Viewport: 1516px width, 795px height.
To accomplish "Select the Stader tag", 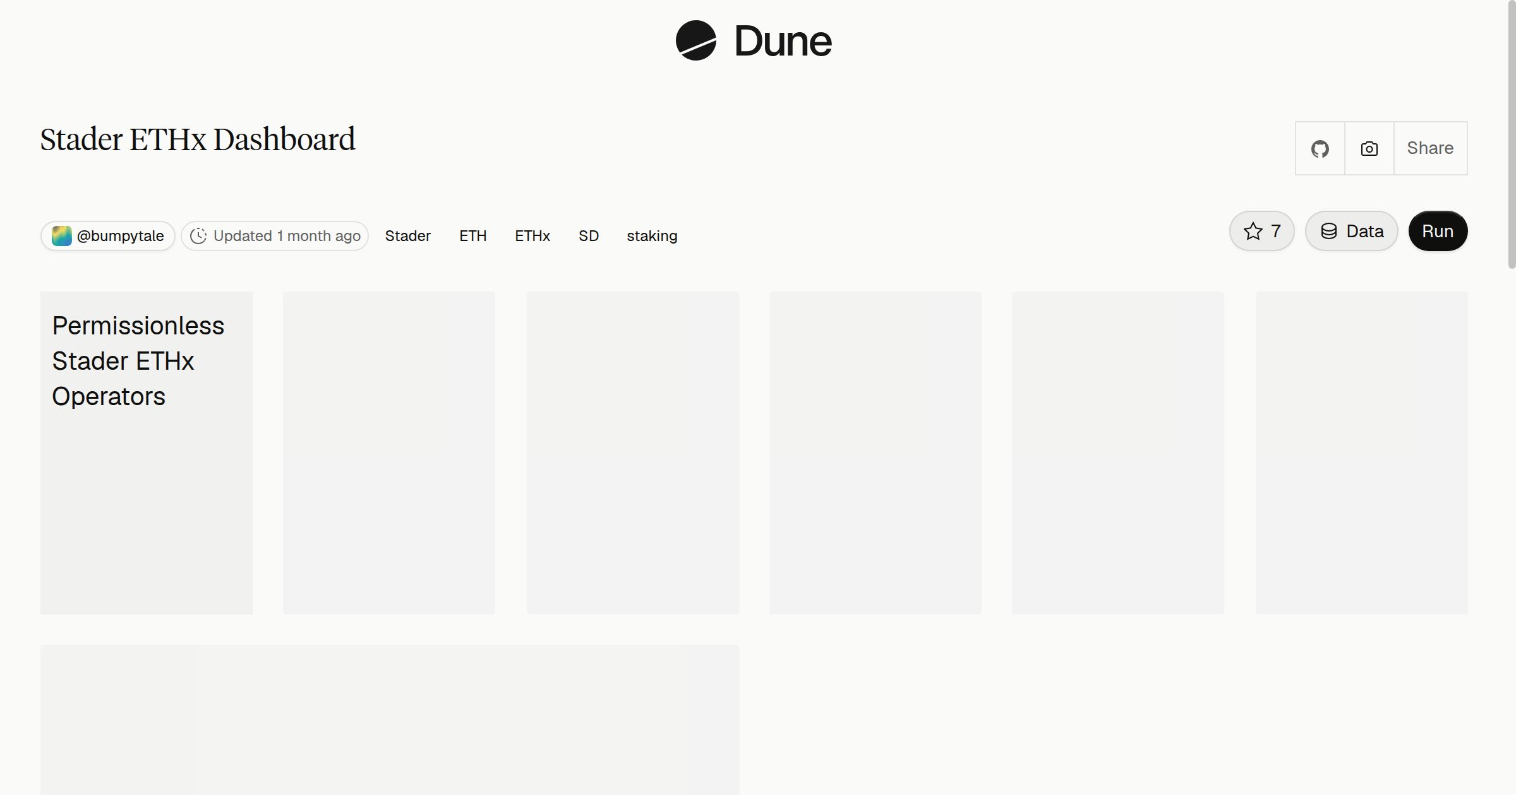I will tap(407, 236).
